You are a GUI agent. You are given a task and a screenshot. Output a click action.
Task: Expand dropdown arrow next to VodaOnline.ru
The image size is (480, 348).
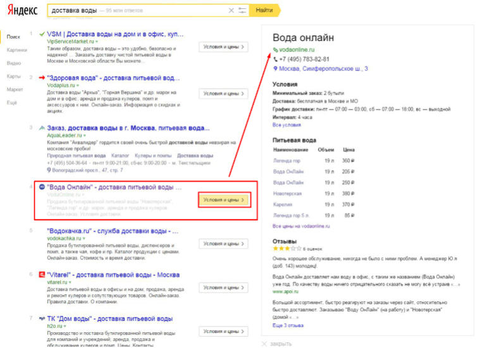click(83, 194)
